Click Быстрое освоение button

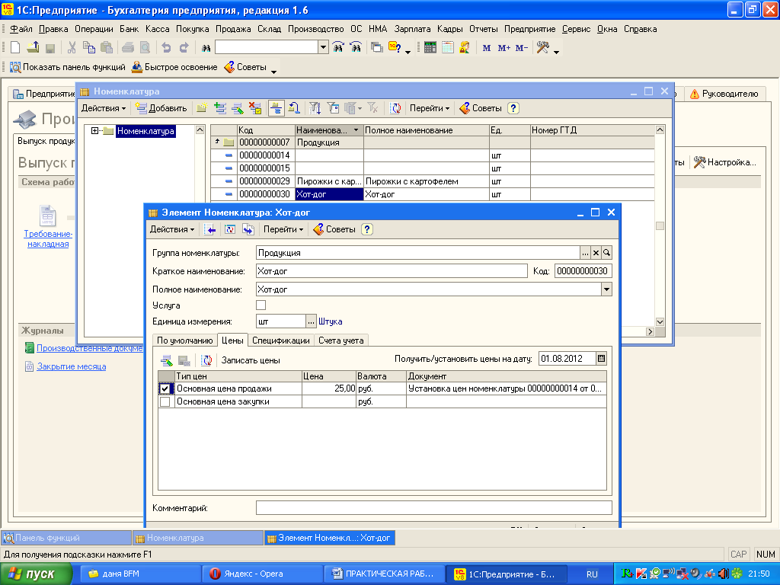[x=174, y=67]
